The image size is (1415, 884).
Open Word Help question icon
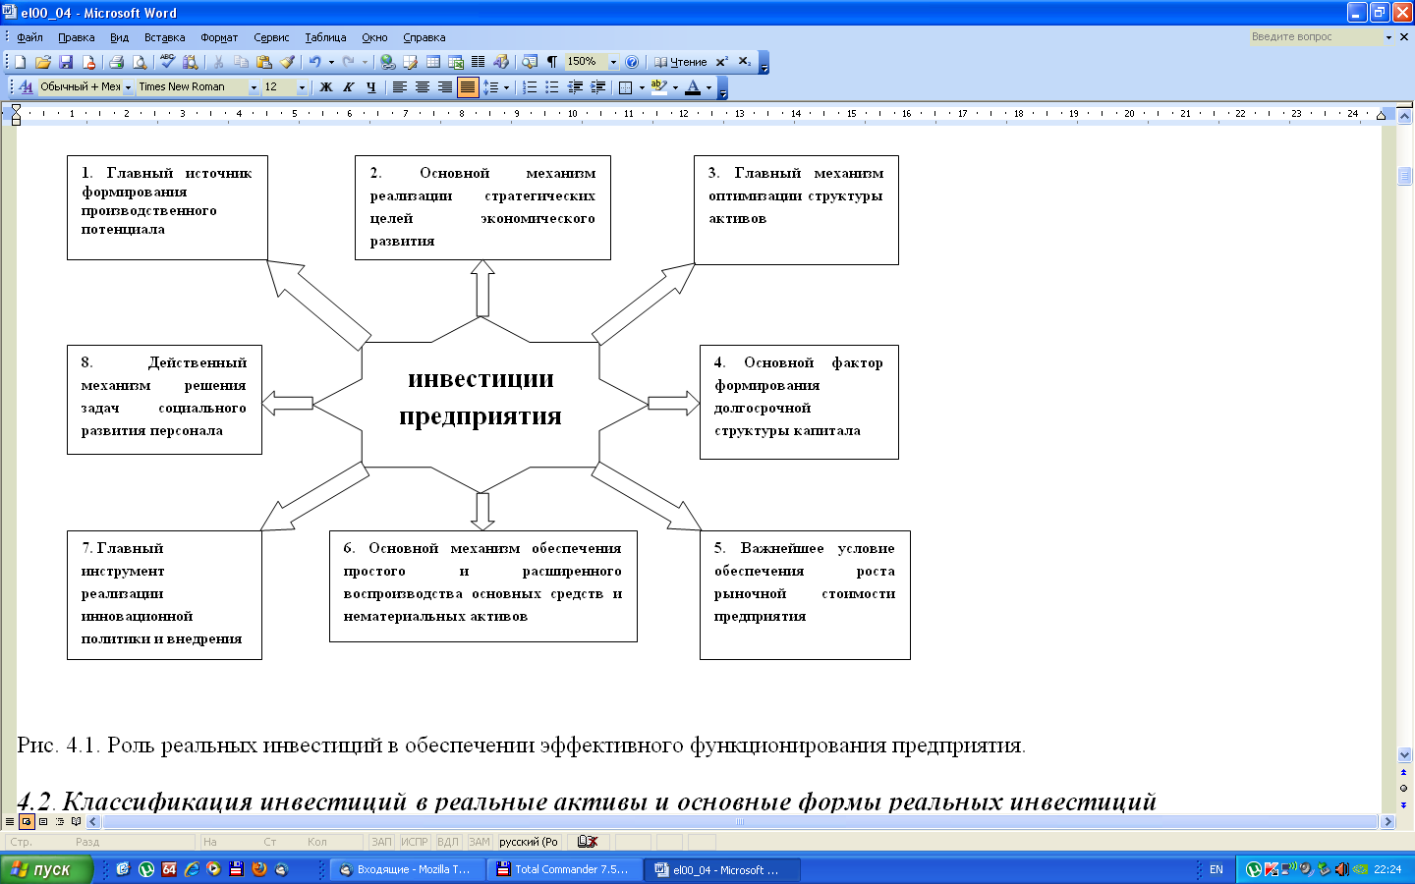632,62
